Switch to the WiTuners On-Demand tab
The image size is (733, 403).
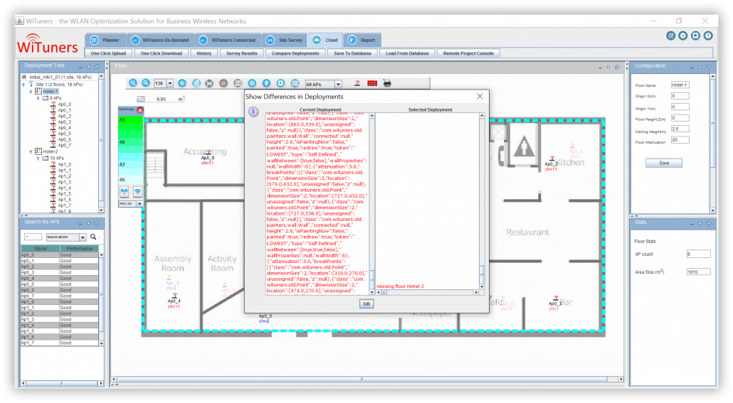160,41
